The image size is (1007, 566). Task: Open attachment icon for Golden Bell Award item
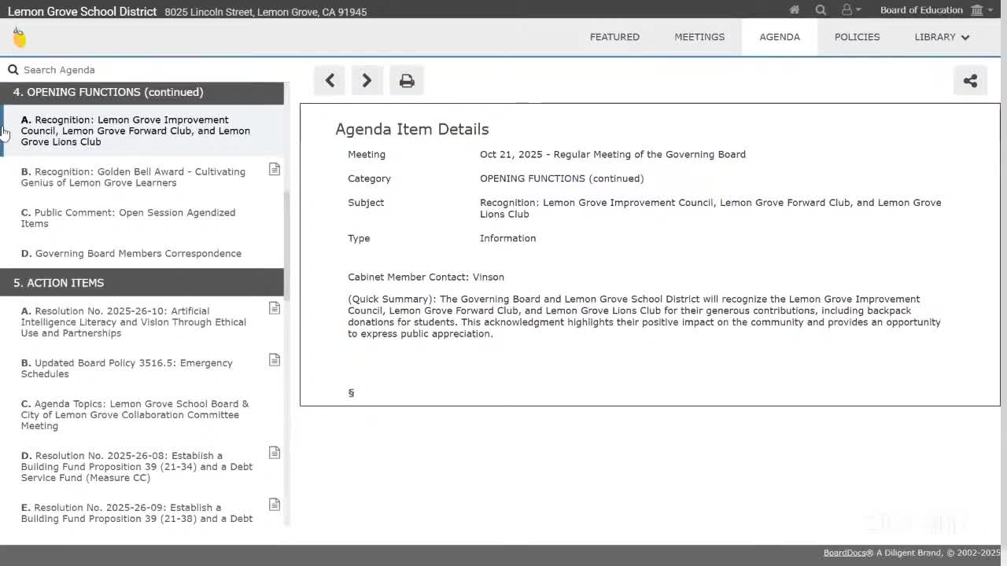pos(275,170)
